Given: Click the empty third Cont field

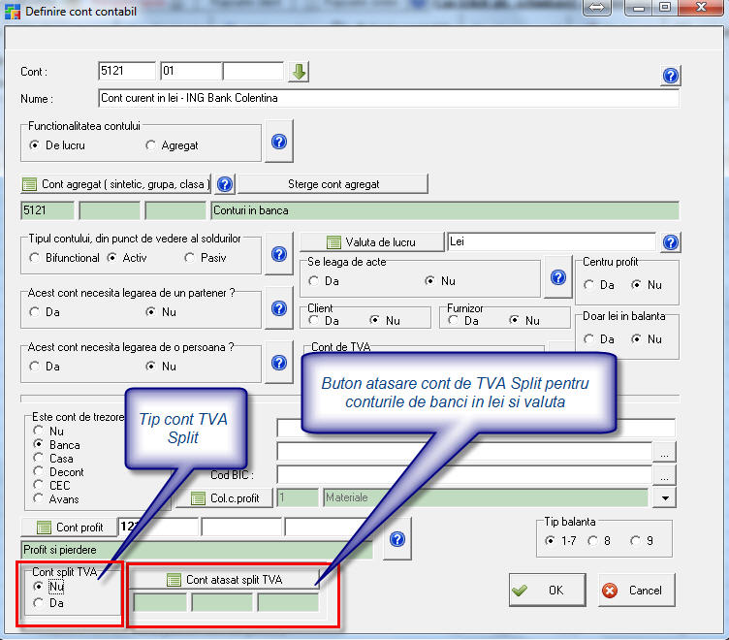Looking at the screenshot, I should click(253, 71).
